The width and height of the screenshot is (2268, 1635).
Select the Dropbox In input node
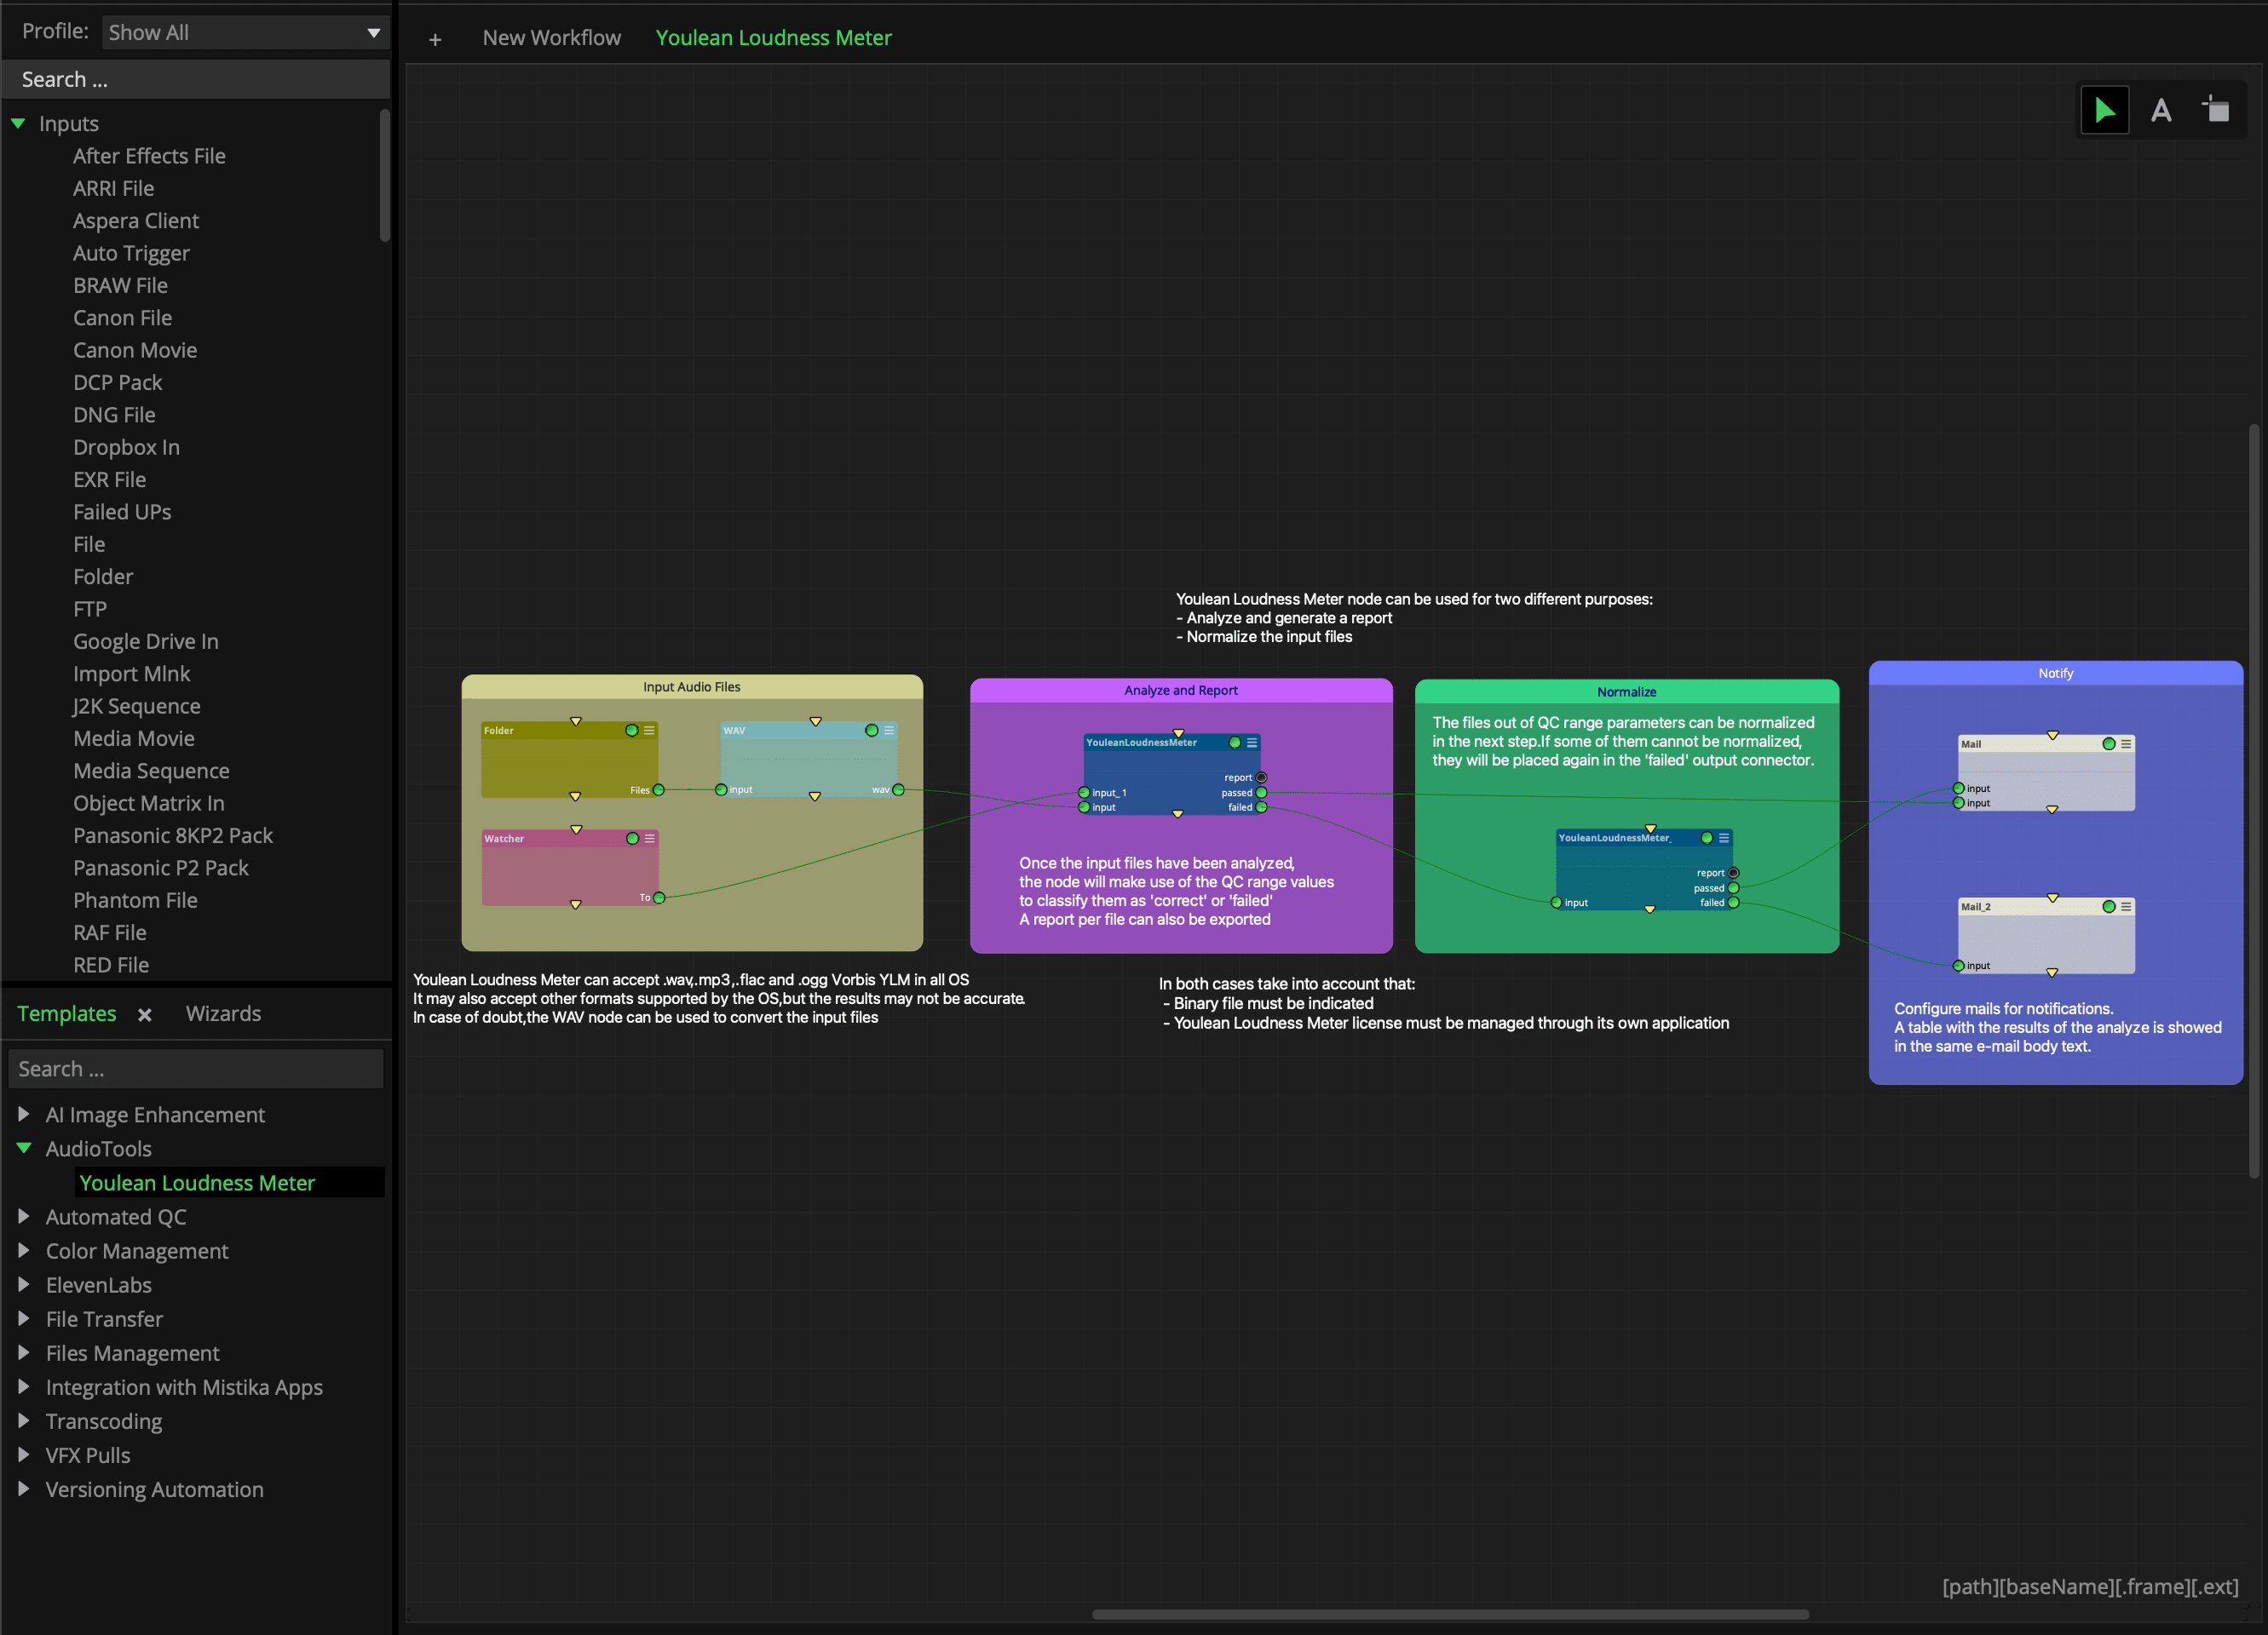coord(126,447)
